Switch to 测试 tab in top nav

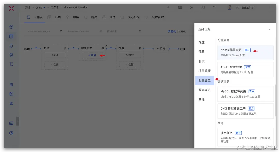pos(109,17)
